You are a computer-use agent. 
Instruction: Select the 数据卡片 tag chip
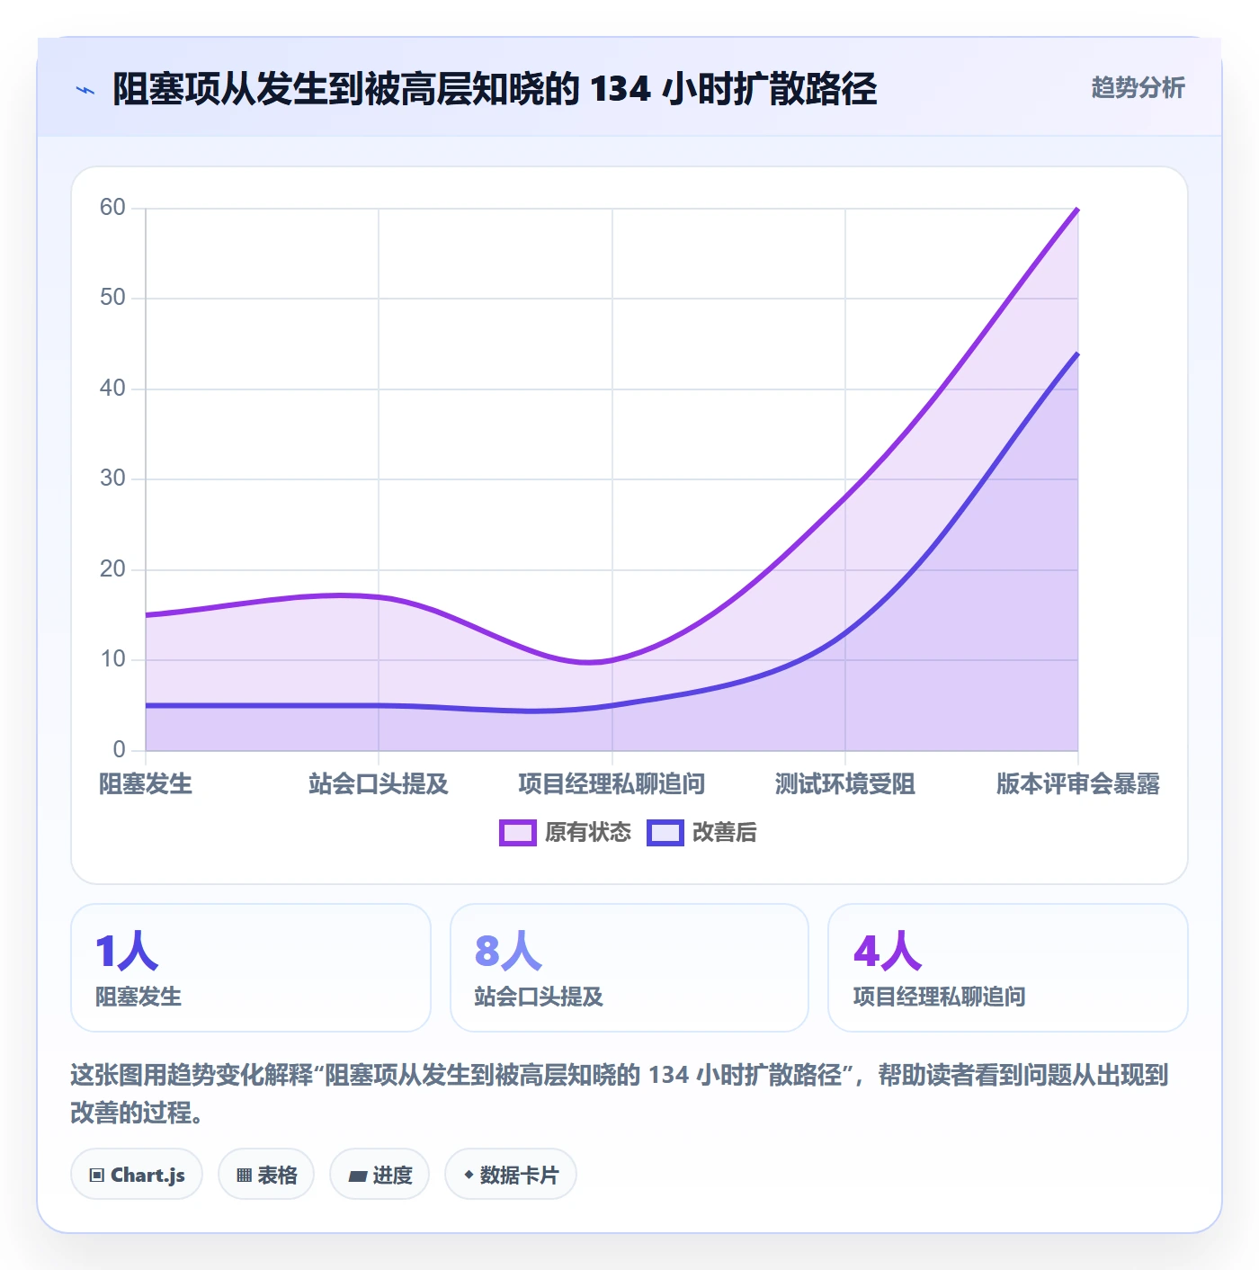point(511,1175)
